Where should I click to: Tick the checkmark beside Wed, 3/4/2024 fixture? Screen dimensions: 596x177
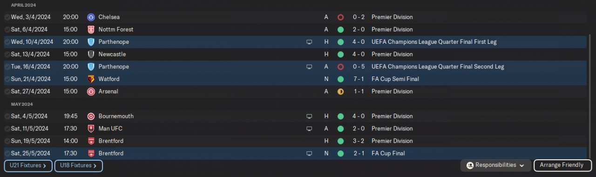7,17
